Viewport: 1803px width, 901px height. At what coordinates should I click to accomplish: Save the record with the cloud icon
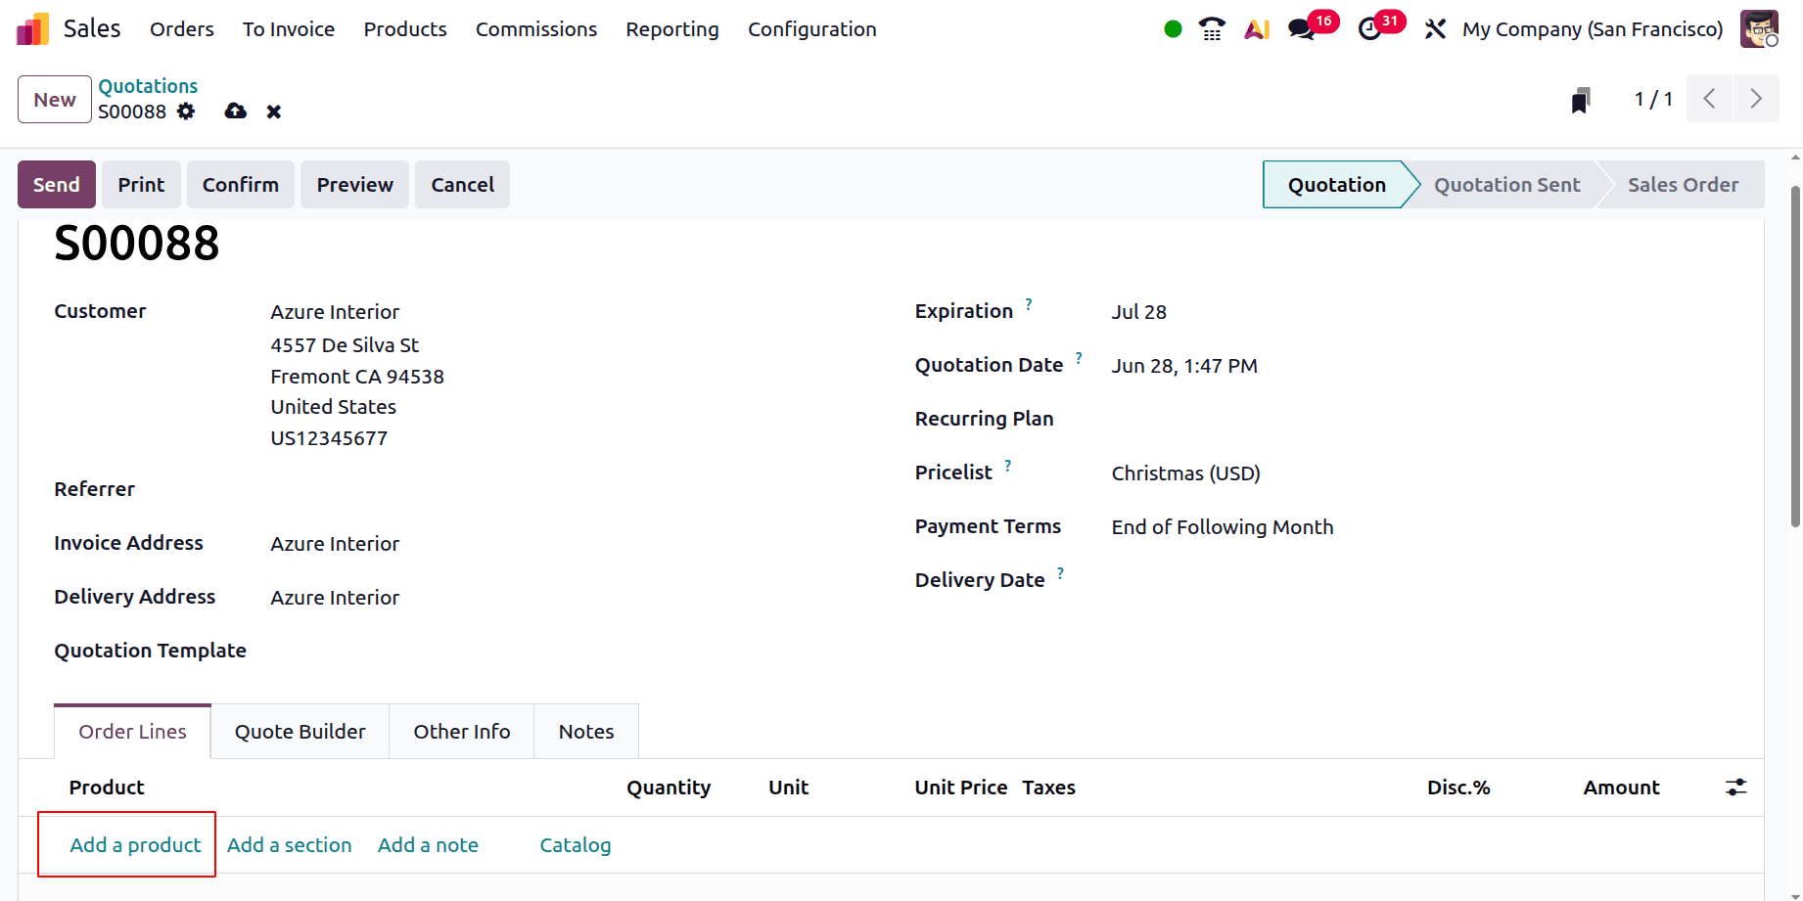pyautogui.click(x=236, y=112)
